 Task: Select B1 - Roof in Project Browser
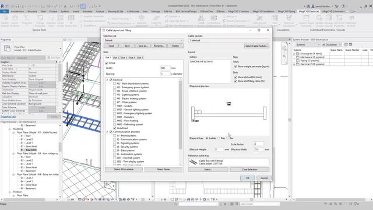click(x=26, y=136)
